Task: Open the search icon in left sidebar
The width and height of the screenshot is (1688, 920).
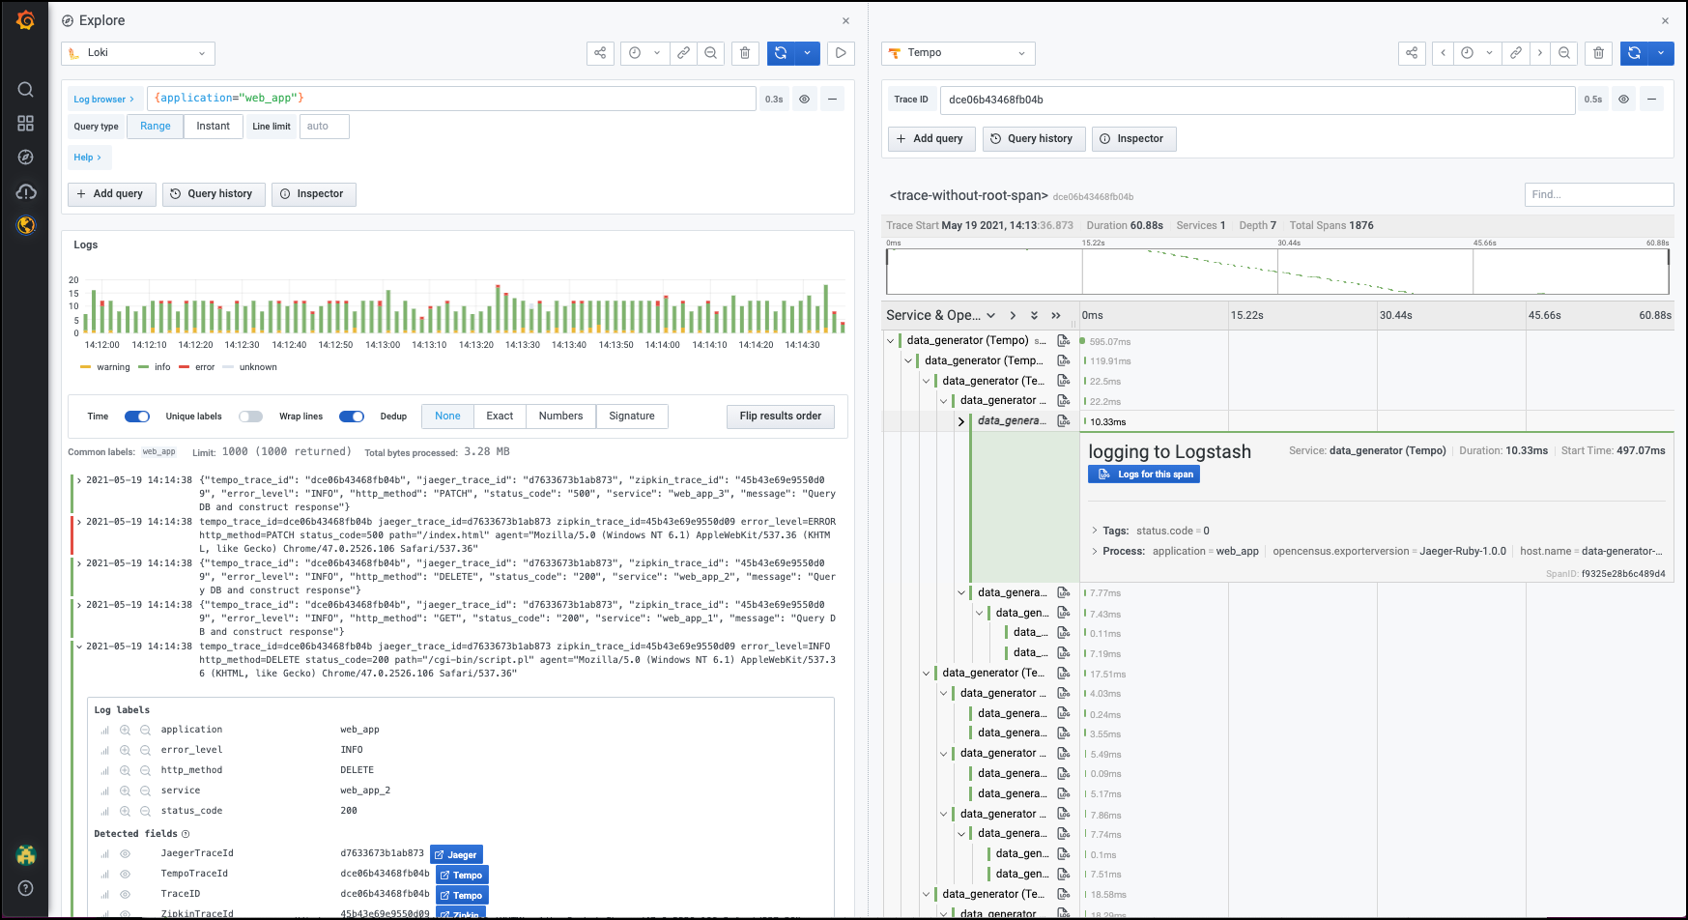Action: (x=26, y=90)
